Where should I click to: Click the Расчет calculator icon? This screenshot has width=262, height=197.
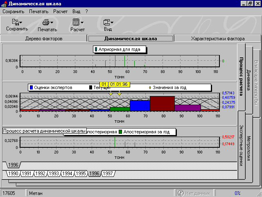coord(76,22)
